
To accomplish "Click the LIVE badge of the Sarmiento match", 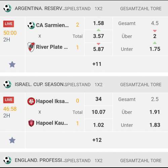I will pyautogui.click(x=9, y=24).
